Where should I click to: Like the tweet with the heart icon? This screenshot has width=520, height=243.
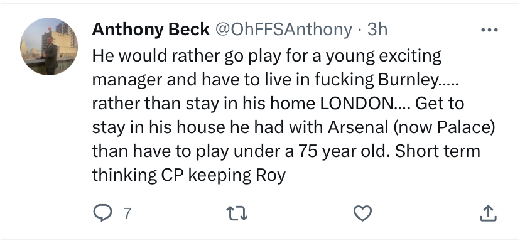(x=362, y=213)
